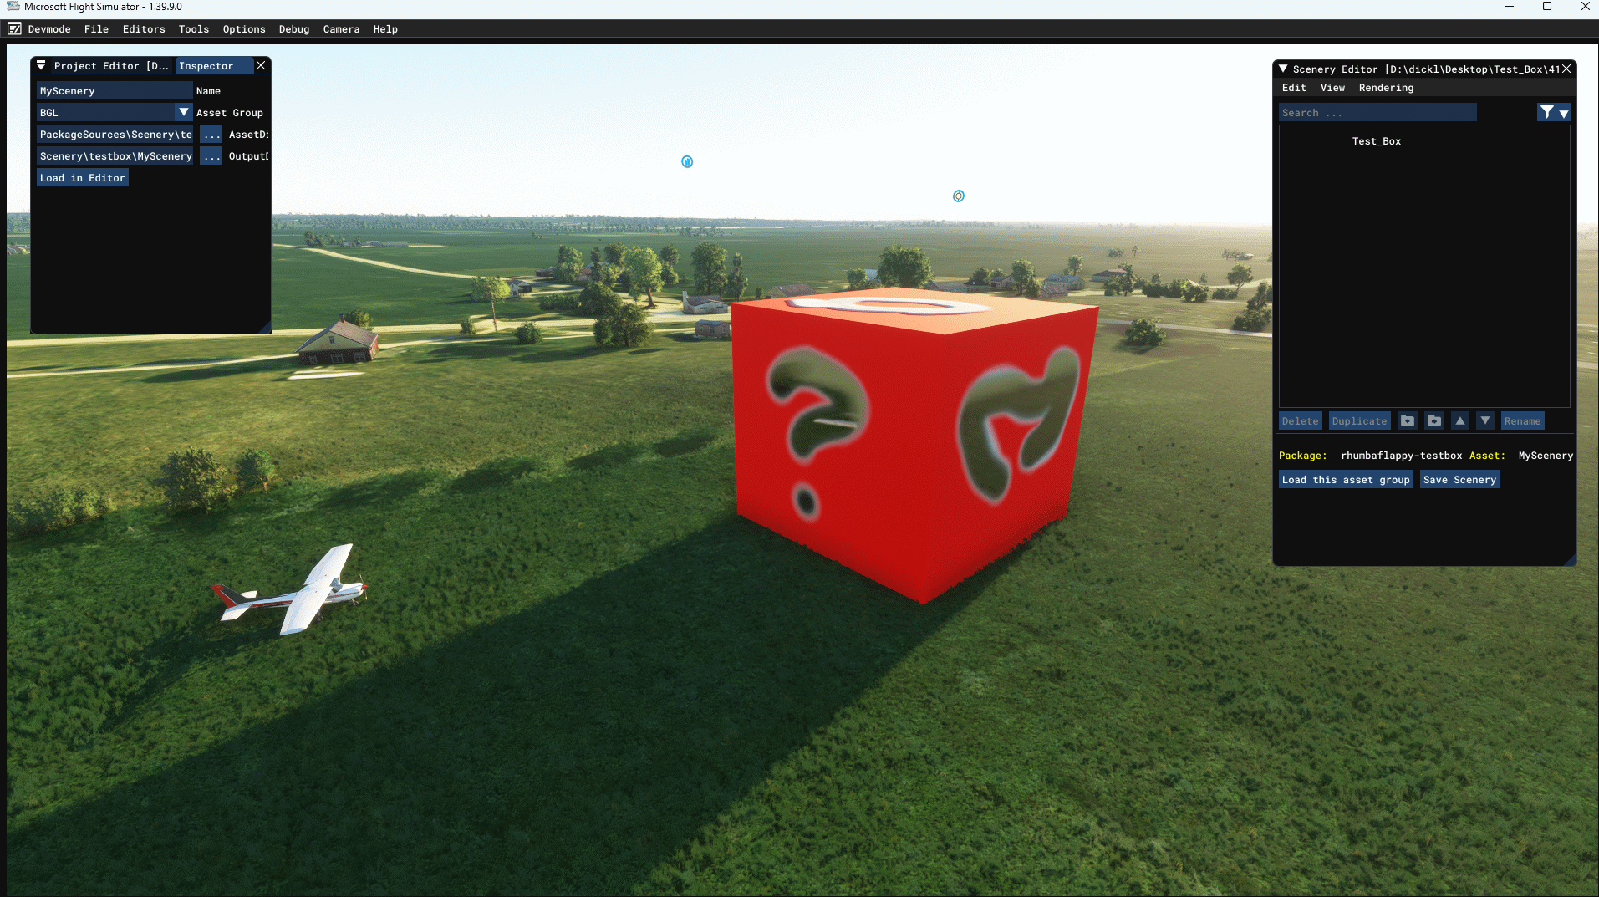Collapse the Scenery Editor window
Screen dimensions: 1599x897
(1283, 69)
